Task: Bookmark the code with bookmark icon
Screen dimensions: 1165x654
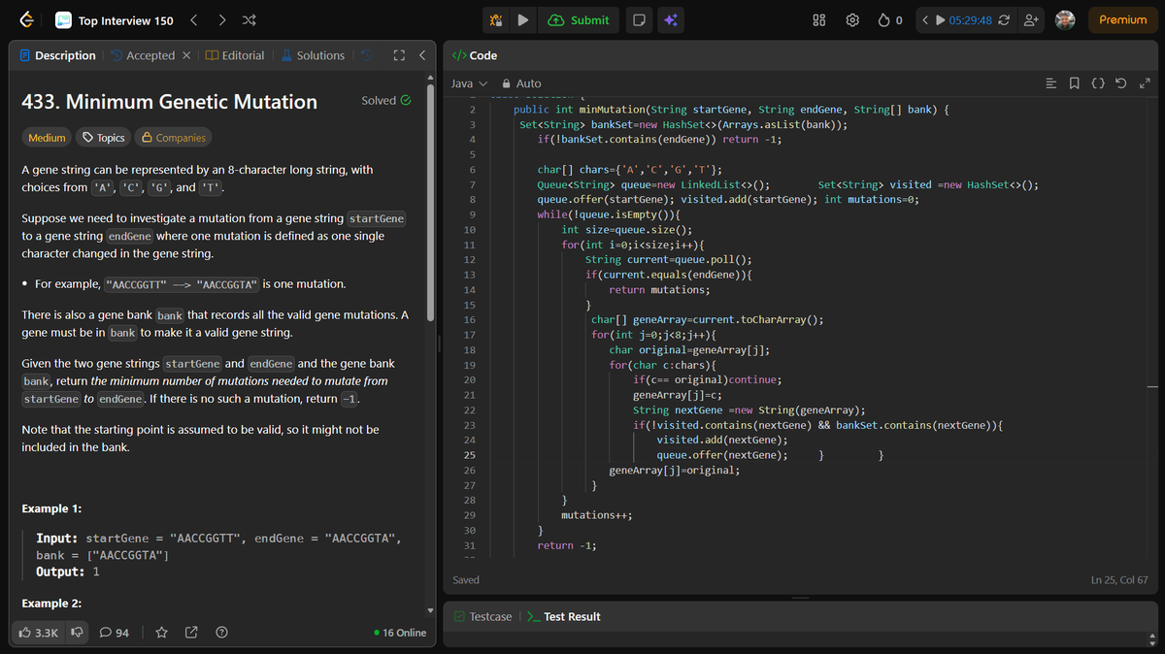Action: coord(1075,83)
